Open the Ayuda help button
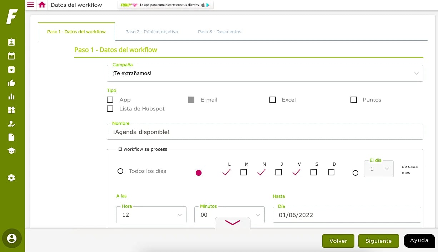The height and width of the screenshot is (252, 438). 419,241
